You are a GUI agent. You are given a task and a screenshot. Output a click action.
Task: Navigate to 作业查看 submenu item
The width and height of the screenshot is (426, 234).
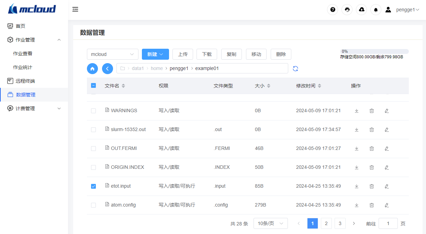click(x=23, y=54)
